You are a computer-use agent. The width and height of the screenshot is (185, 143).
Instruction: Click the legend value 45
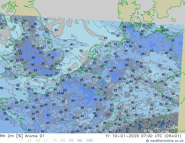(x=38, y=141)
